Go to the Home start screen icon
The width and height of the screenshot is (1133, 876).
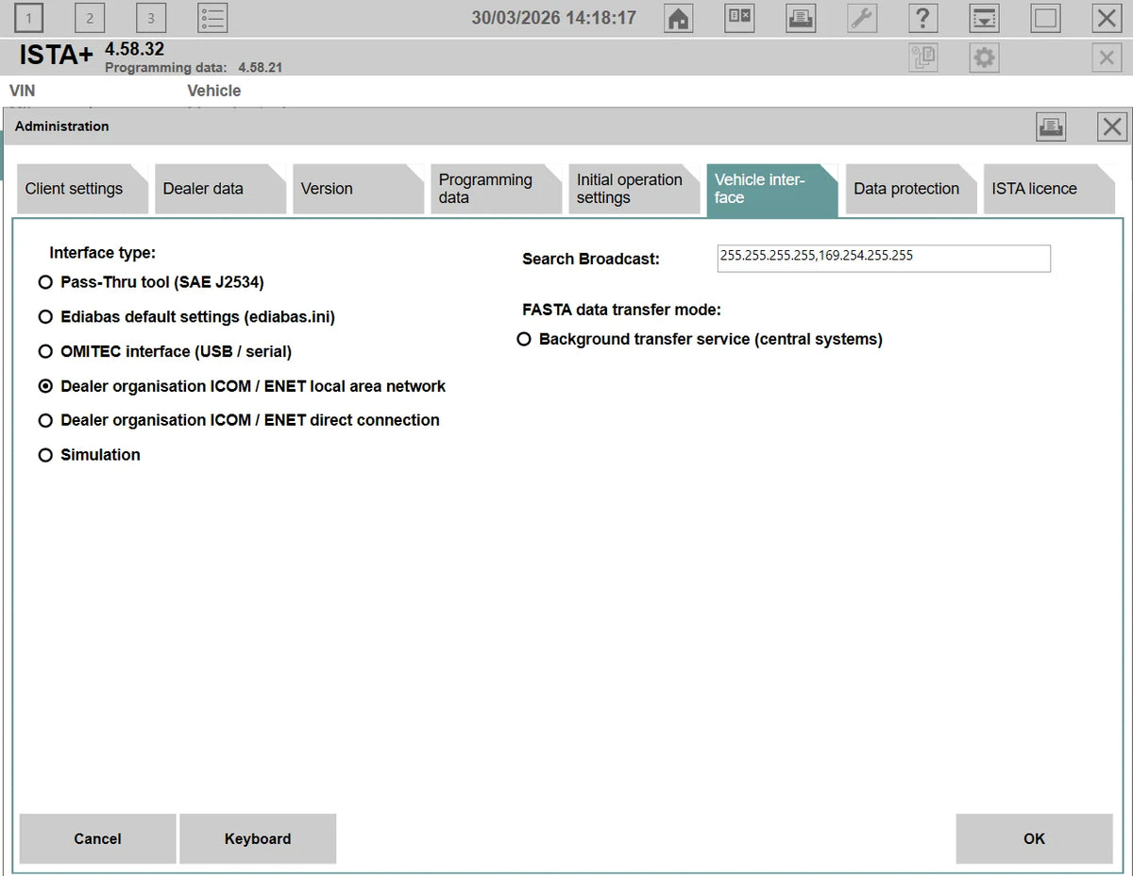click(x=678, y=18)
